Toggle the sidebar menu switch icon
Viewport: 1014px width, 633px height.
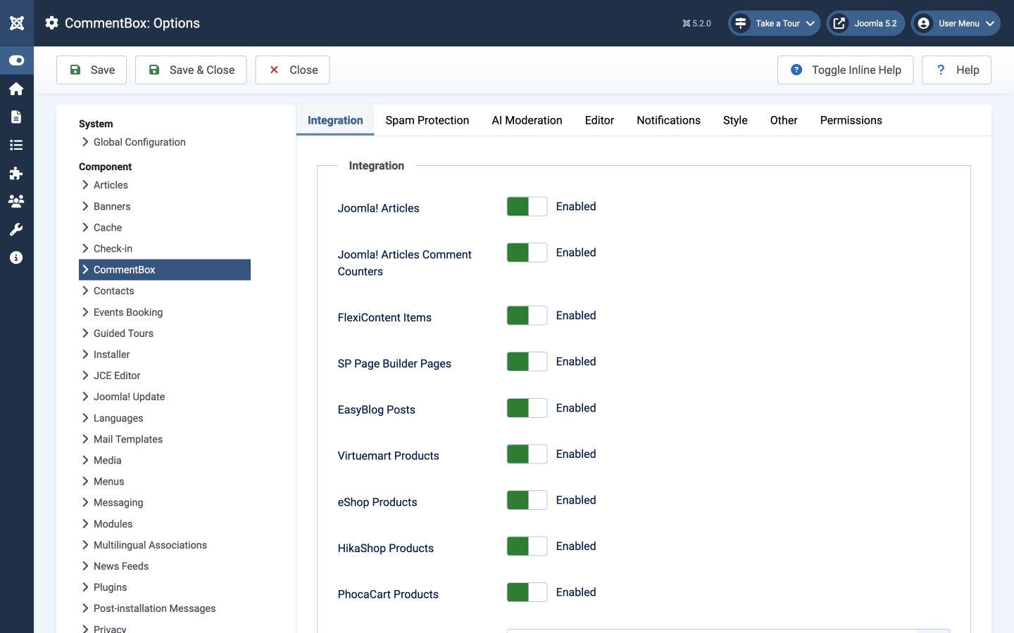click(16, 60)
